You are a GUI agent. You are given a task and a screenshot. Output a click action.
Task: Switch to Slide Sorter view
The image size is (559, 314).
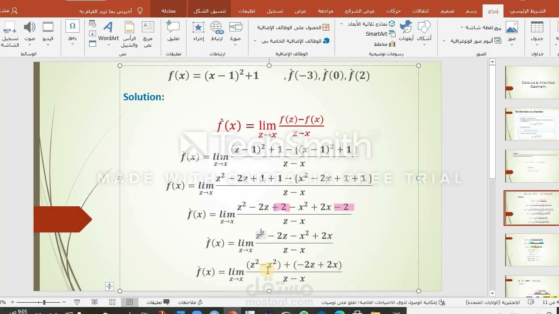(112, 302)
